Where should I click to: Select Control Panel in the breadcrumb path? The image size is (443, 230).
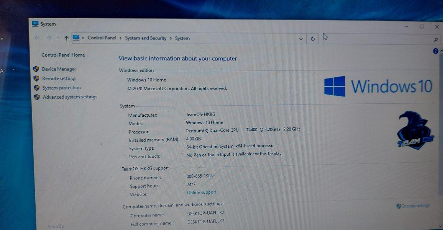coord(102,38)
